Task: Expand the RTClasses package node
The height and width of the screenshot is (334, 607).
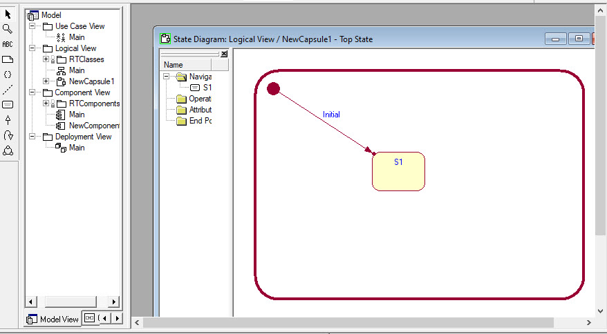Action: [46, 59]
